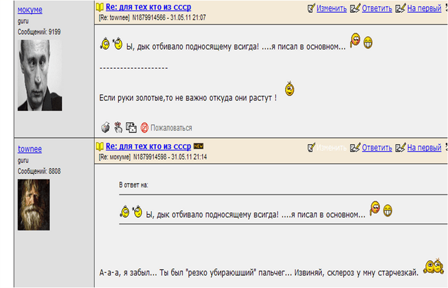Click the printer icon under мокуме's post

click(x=105, y=128)
